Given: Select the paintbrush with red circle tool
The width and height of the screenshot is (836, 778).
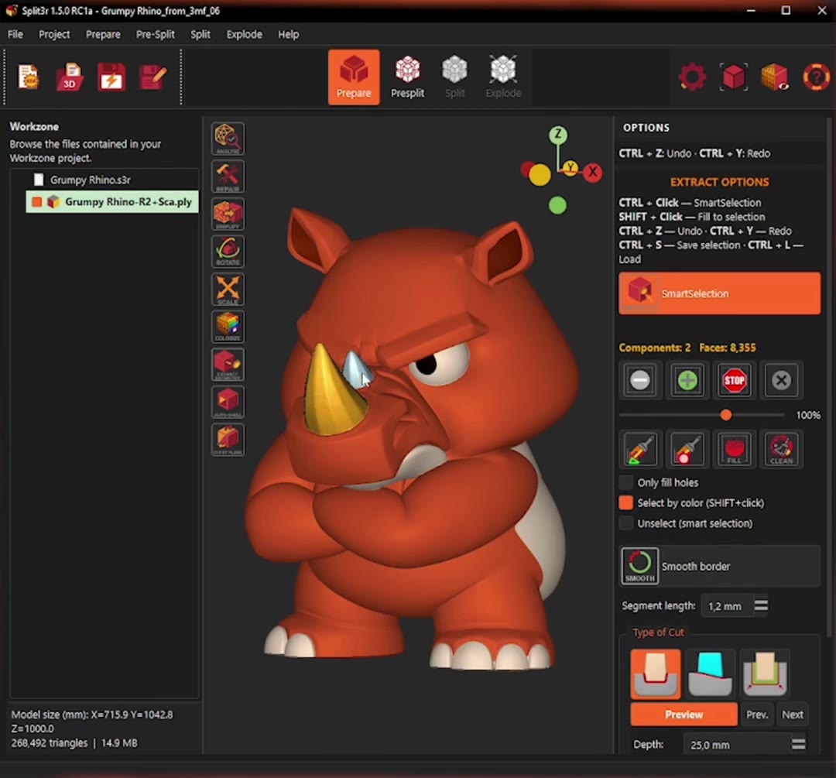Looking at the screenshot, I should tap(687, 449).
